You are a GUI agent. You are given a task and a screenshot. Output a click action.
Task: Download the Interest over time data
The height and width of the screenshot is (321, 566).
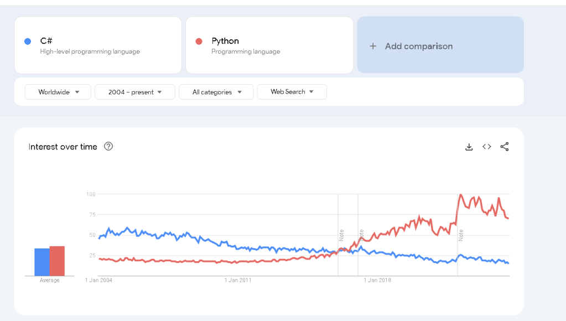click(x=469, y=147)
